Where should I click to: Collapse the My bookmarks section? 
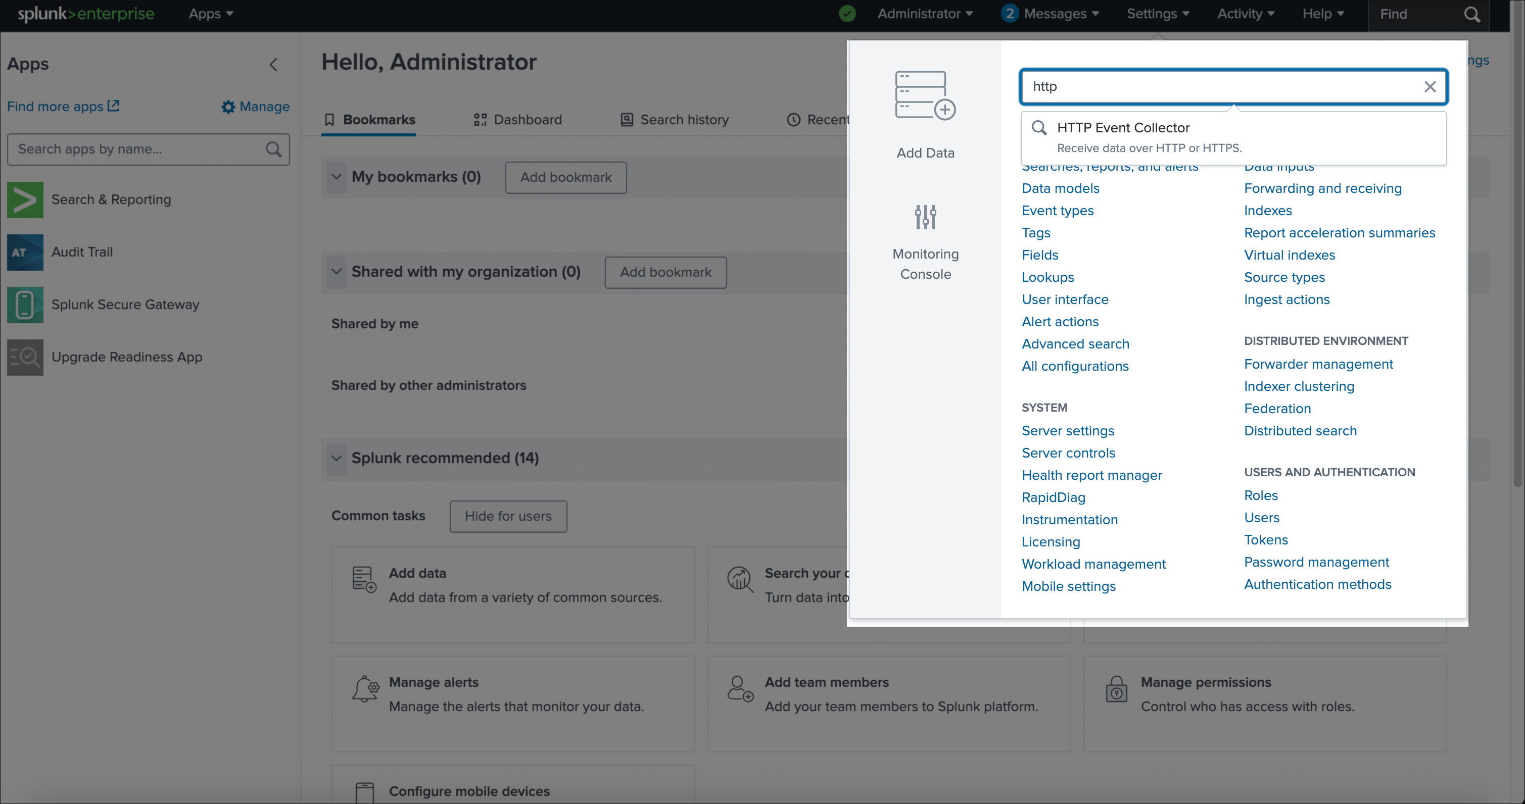coord(336,177)
